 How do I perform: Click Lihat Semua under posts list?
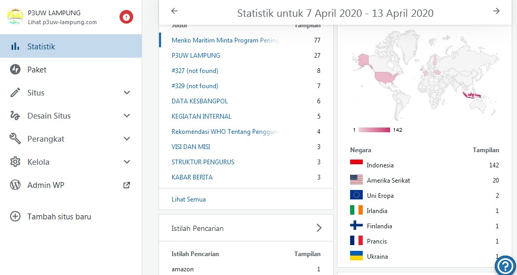[x=188, y=199]
